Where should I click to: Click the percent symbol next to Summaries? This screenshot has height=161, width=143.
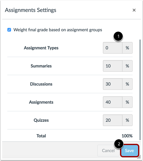(127, 66)
